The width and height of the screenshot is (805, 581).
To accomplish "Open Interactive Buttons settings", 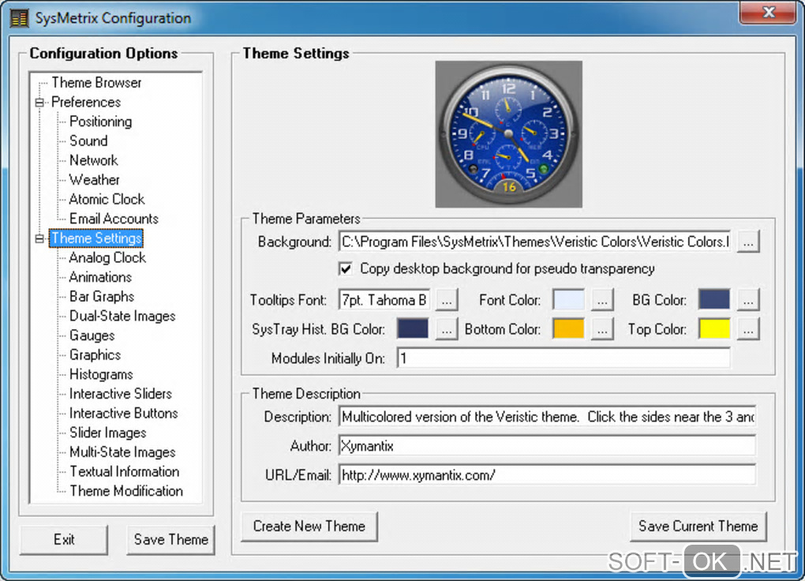I will click(x=123, y=414).
